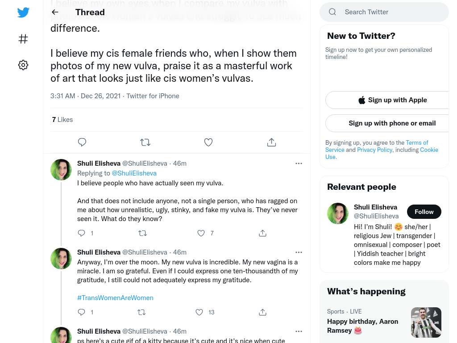Open the #TransWomenAreWomen hashtag

(x=115, y=298)
